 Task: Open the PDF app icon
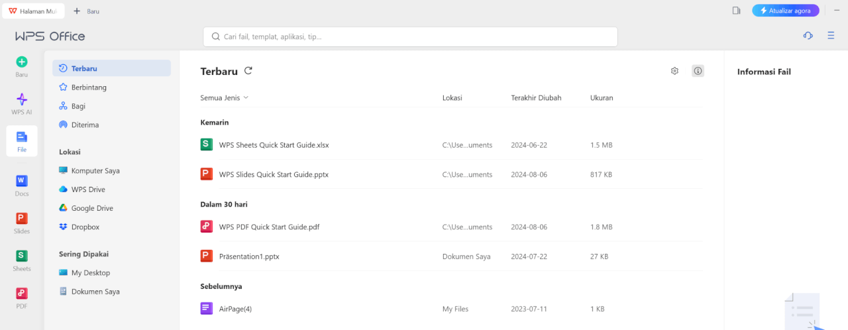pos(22,294)
